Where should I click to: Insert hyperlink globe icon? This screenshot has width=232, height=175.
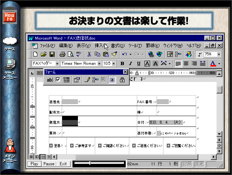click(151, 54)
